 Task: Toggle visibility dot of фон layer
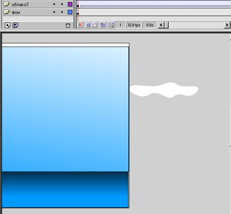pos(54,12)
